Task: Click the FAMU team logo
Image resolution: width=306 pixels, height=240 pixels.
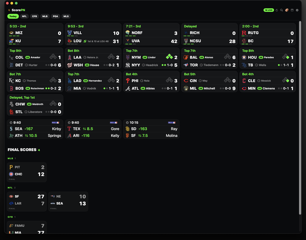Action: [11, 226]
